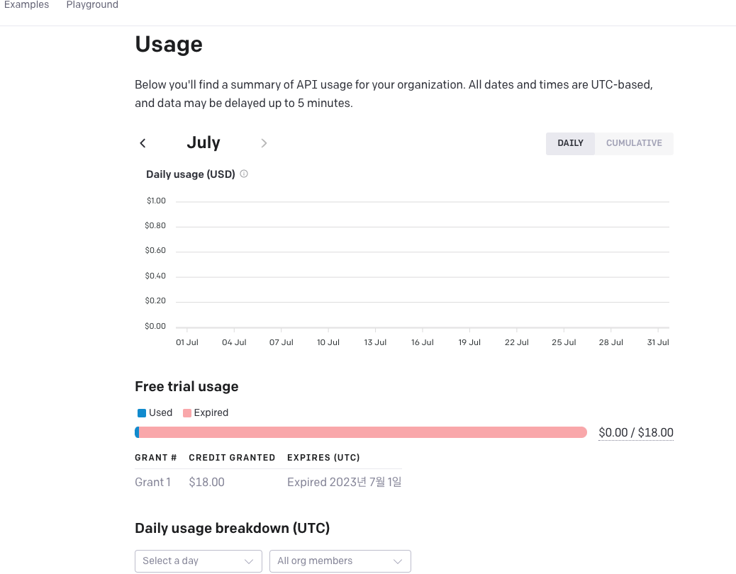The width and height of the screenshot is (736, 574).
Task: Click the 01 Jul chart axis marker
Action: tap(186, 342)
